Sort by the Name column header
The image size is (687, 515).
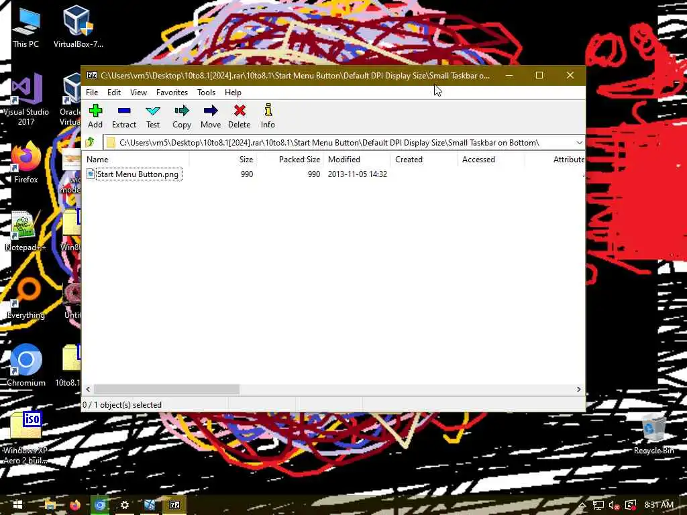tap(136, 160)
